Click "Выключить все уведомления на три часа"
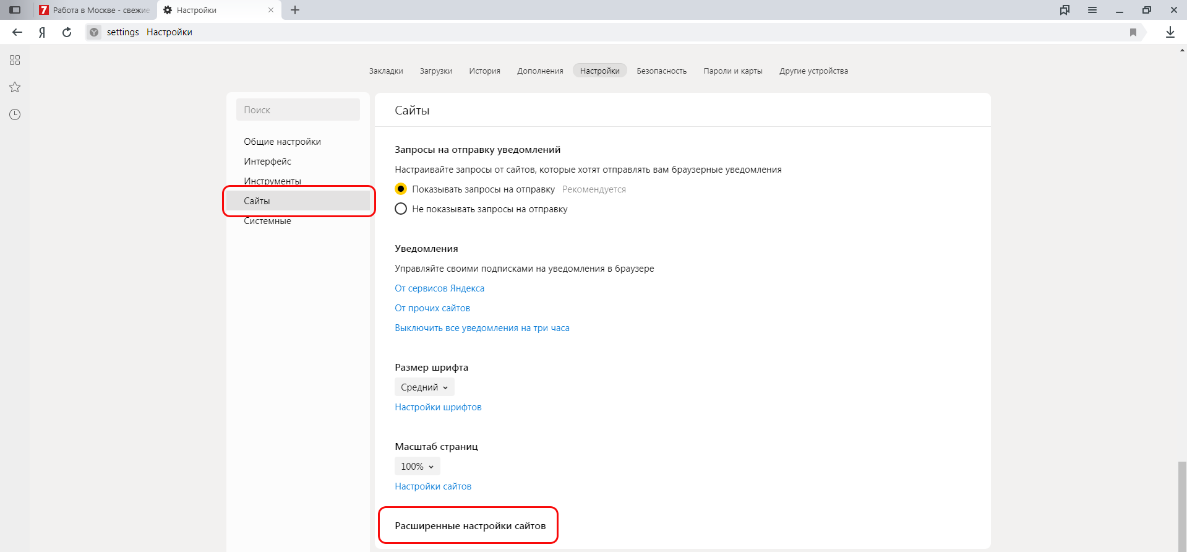The height and width of the screenshot is (552, 1187). [482, 327]
